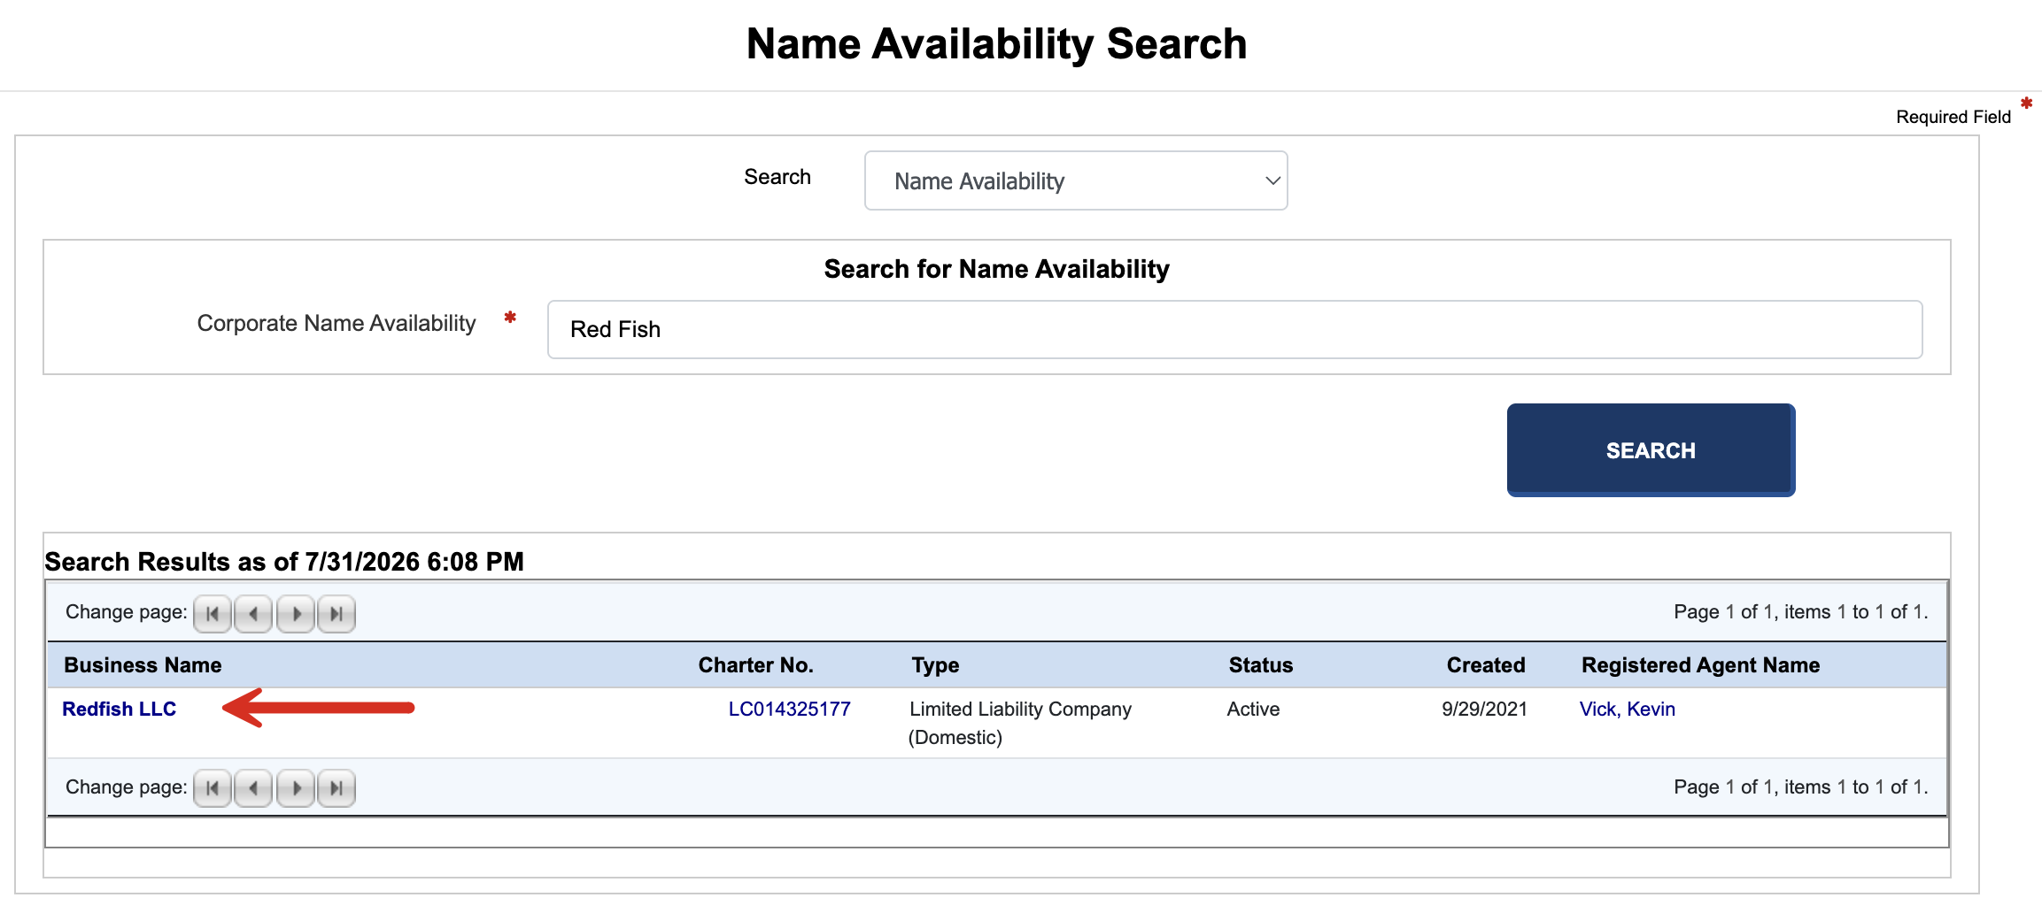Image resolution: width=2042 pixels, height=913 pixels.
Task: Click the Corporate Name Availability label
Action: [x=336, y=324]
